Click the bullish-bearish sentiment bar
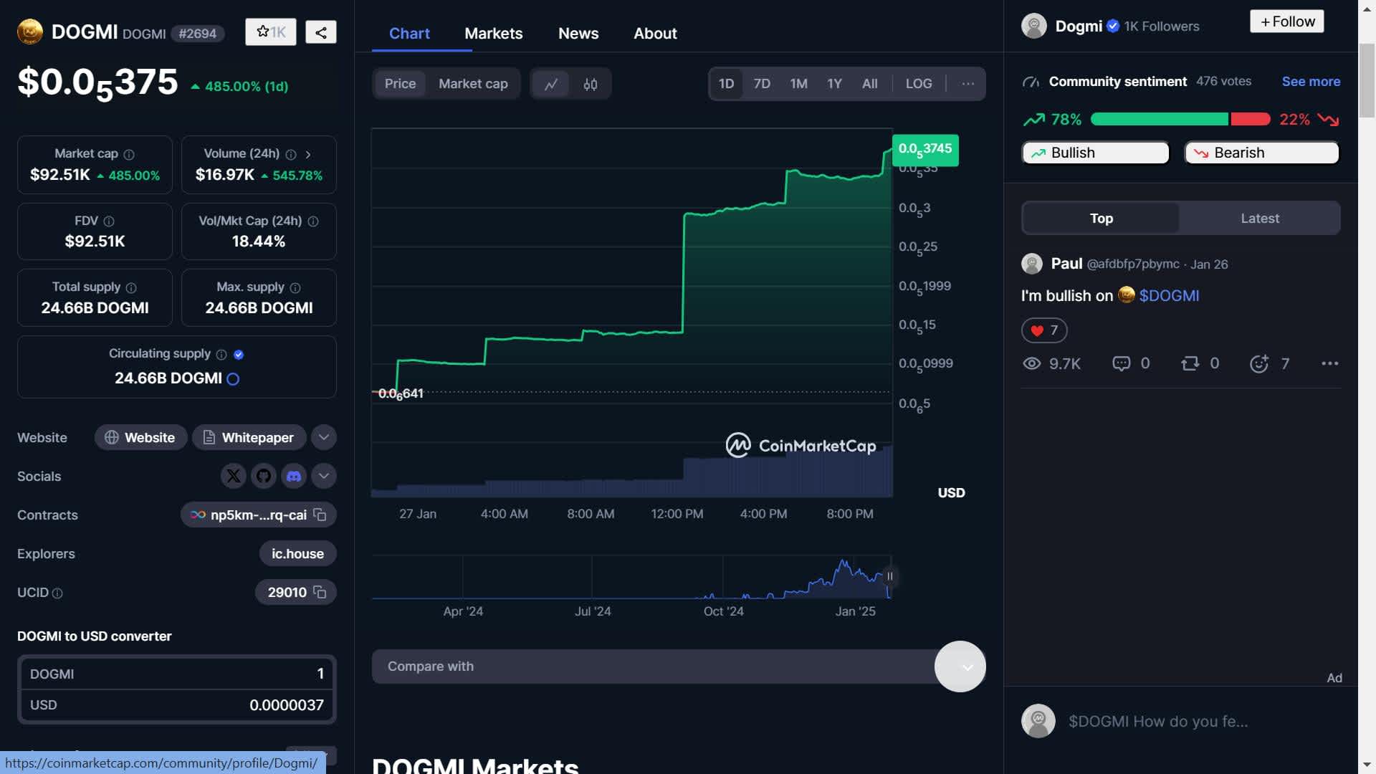The image size is (1376, 774). [x=1180, y=119]
